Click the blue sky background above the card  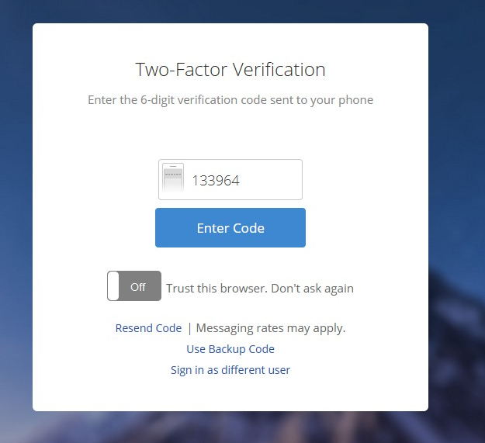(233, 11)
